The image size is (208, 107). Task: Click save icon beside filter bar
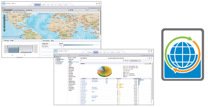pyautogui.click(x=128, y=60)
